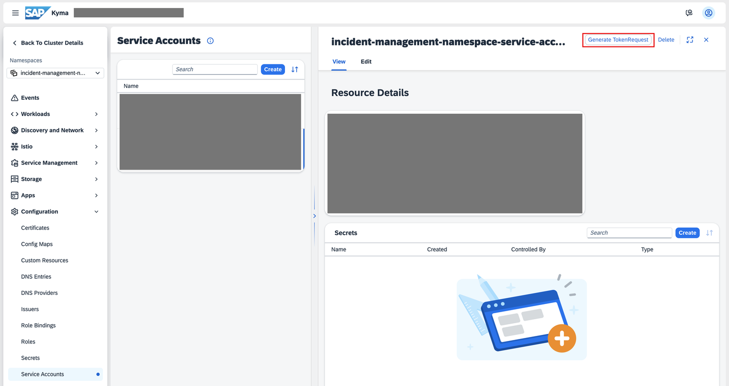Click the Secrets search field

tap(629, 233)
